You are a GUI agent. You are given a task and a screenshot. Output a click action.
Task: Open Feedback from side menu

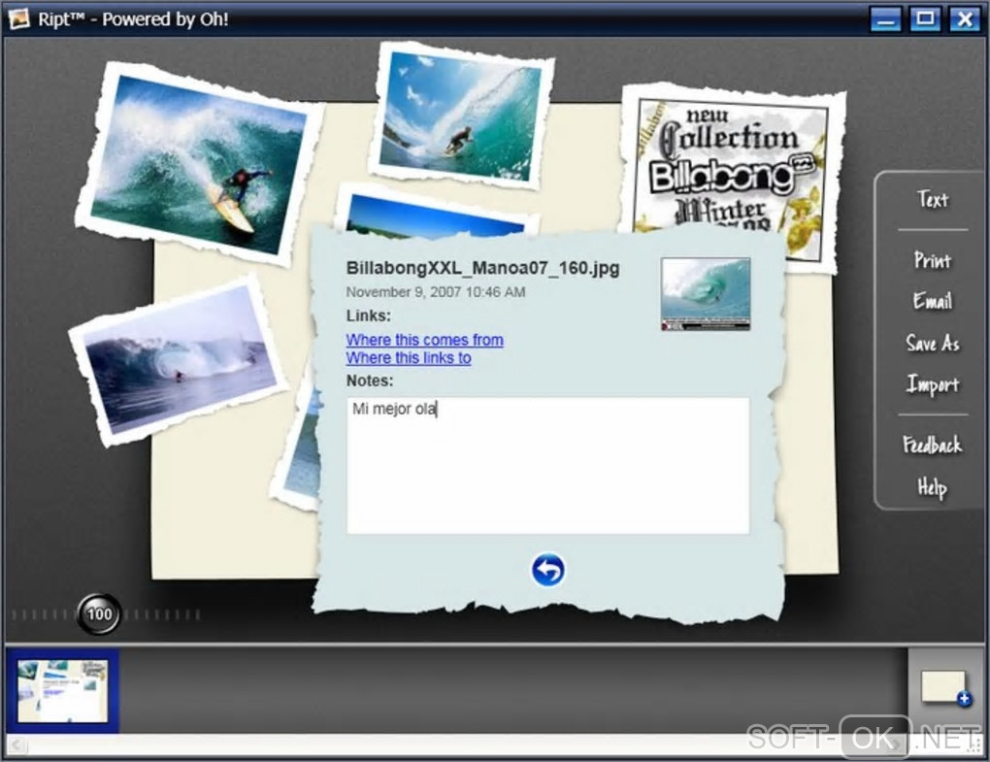coord(932,445)
